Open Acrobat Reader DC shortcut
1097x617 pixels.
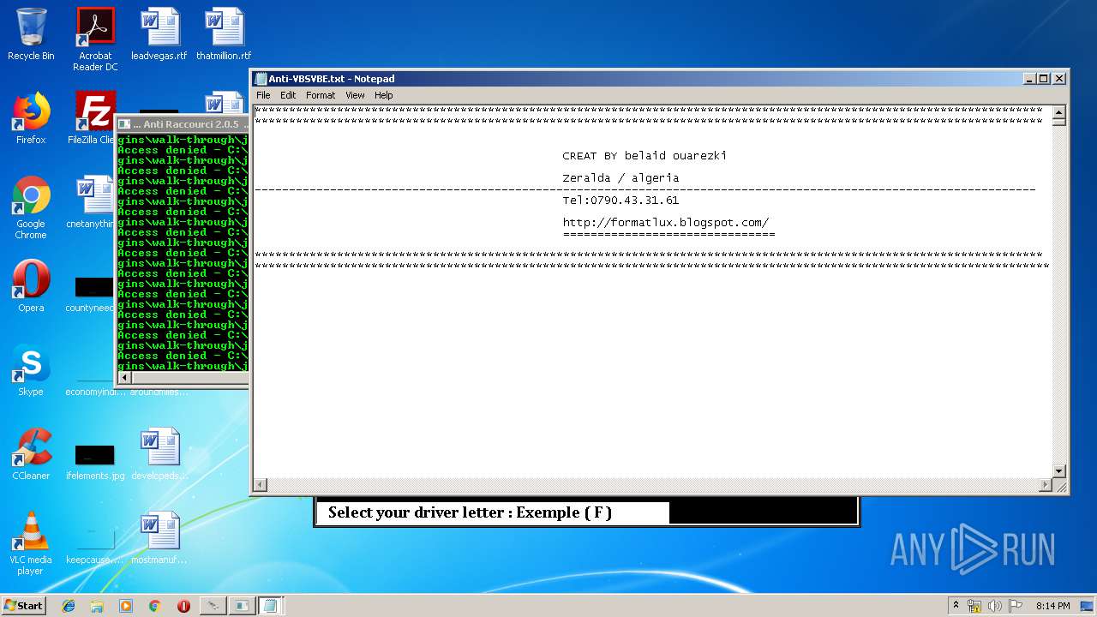[95, 39]
